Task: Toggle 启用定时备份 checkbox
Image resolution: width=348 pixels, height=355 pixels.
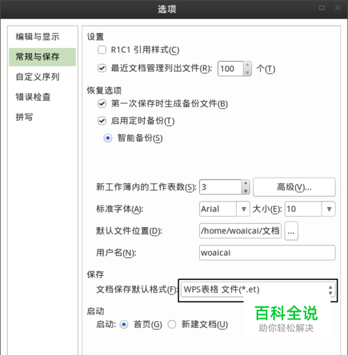Action: click(x=102, y=121)
